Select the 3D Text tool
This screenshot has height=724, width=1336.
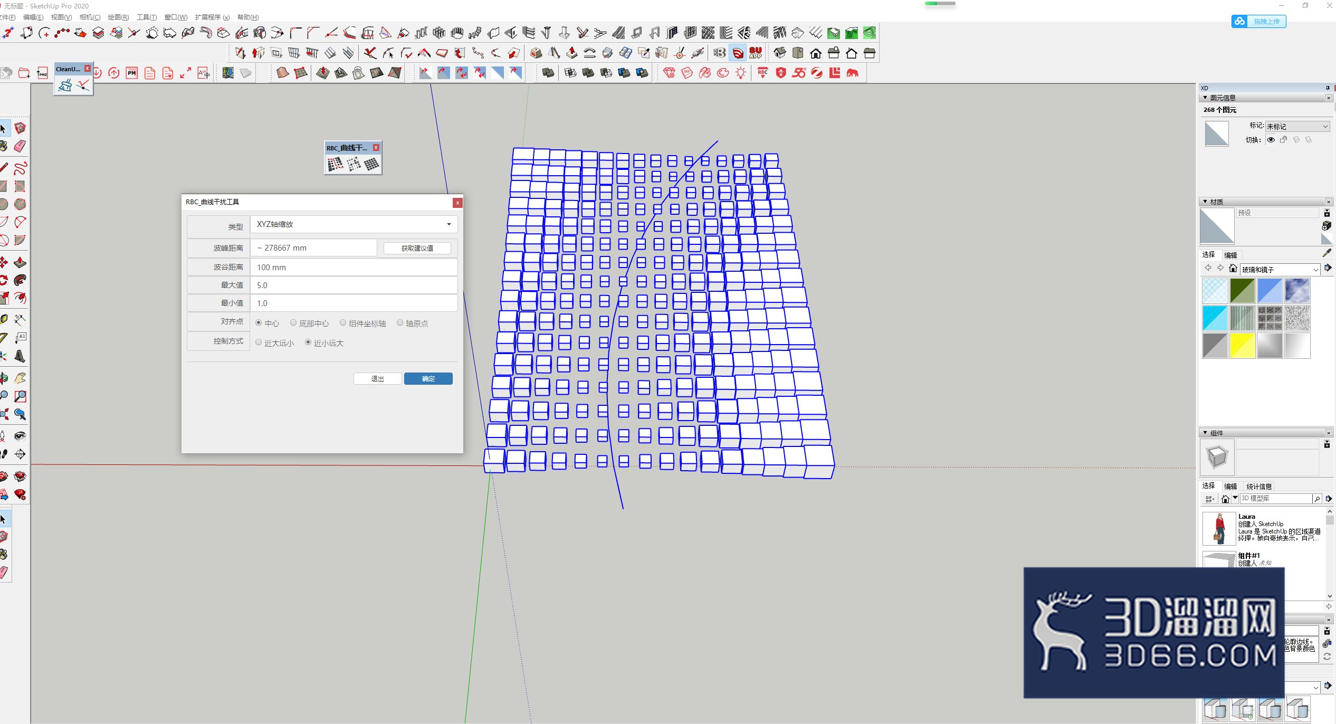(20, 356)
